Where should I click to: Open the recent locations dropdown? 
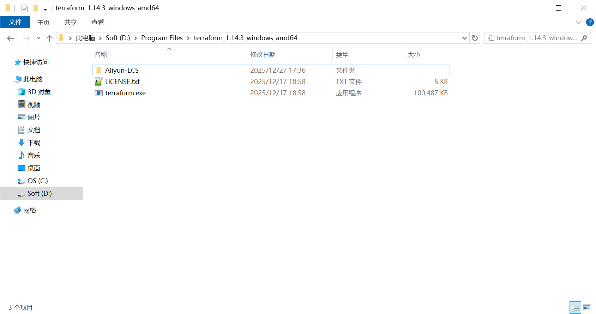click(x=38, y=38)
